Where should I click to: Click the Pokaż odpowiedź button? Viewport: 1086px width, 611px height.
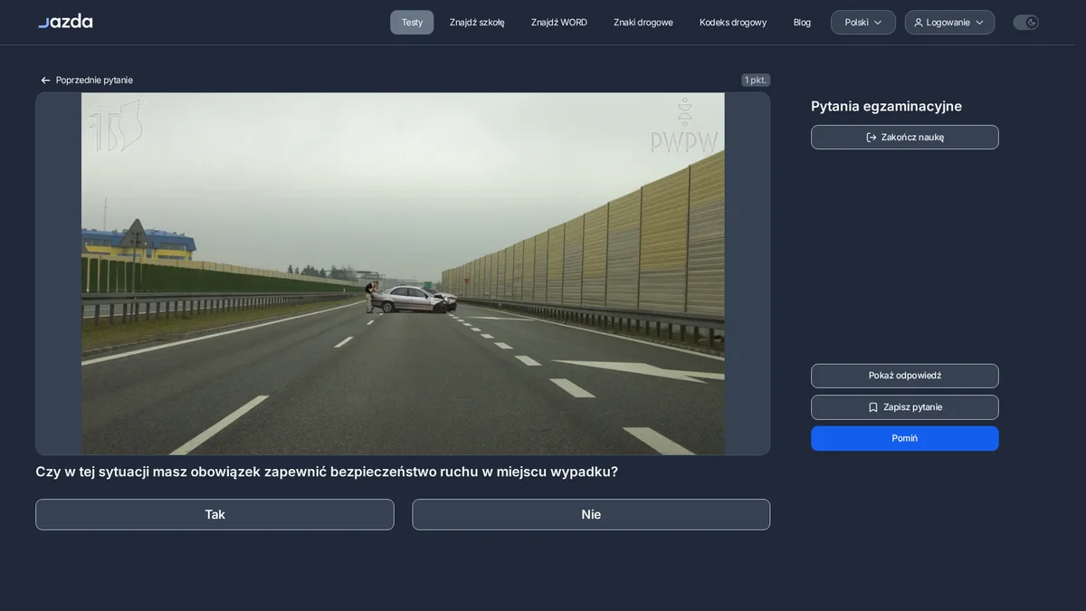905,376
